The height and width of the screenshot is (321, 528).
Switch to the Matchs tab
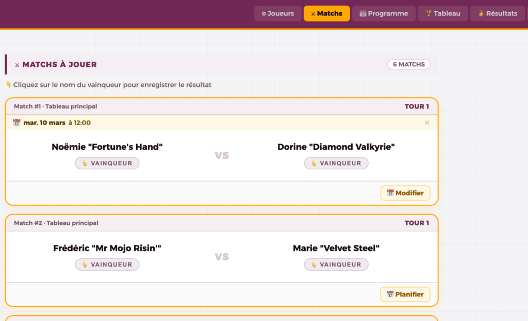(x=326, y=13)
